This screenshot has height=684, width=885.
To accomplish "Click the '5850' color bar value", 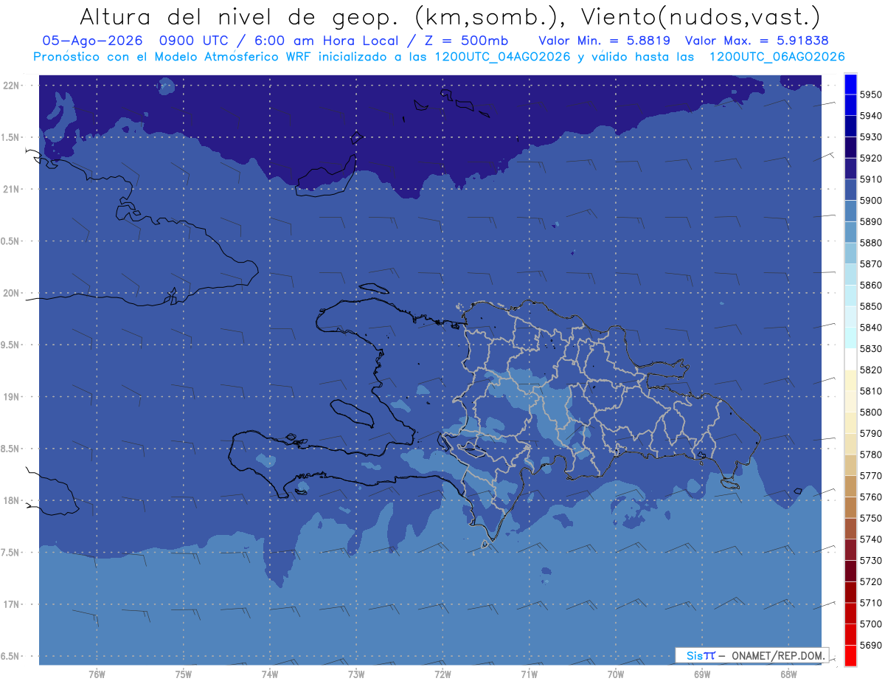I will click(871, 306).
